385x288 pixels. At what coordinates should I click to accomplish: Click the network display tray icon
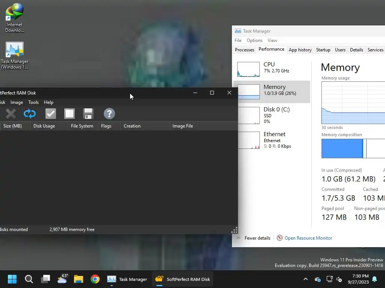(329, 279)
